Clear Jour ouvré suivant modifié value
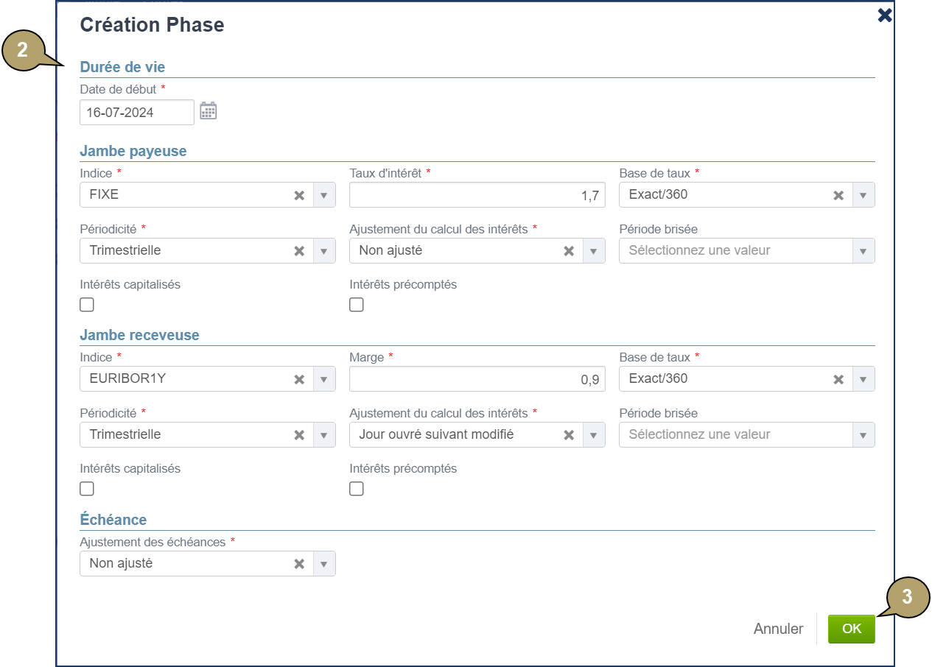Image resolution: width=932 pixels, height=667 pixels. pyautogui.click(x=569, y=434)
